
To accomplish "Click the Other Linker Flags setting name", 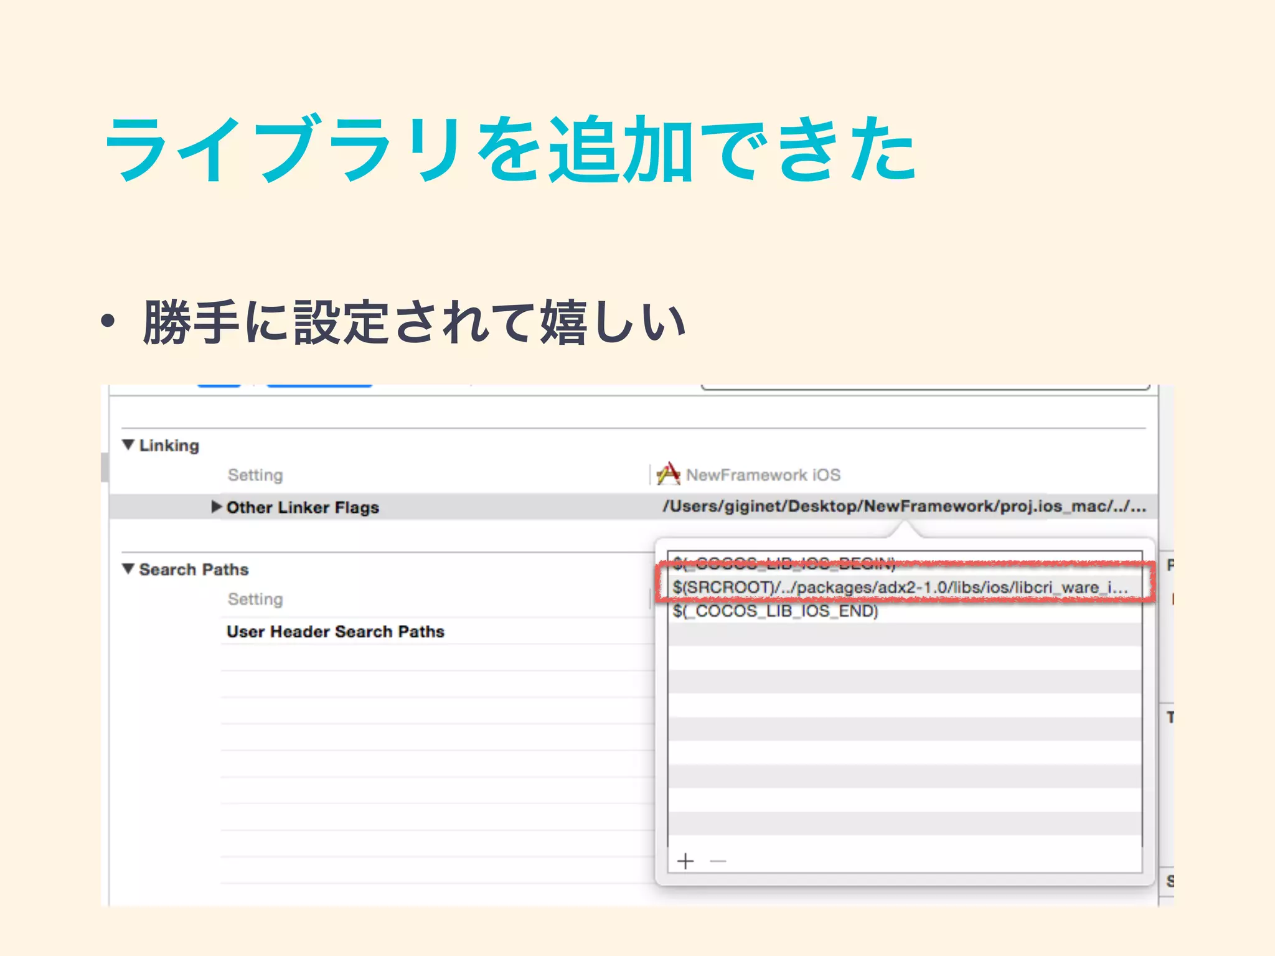I will click(303, 507).
